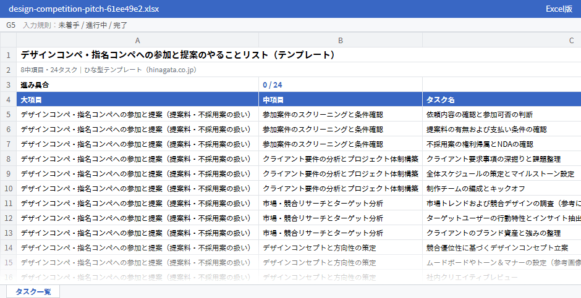
Task: Select row 5 header
Action: pos(8,114)
